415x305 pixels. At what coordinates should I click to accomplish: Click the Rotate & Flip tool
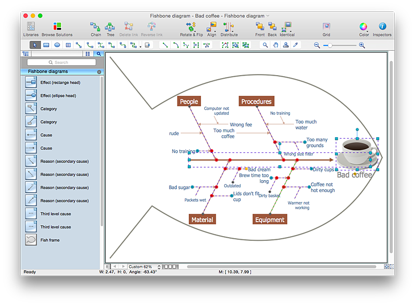191,26
